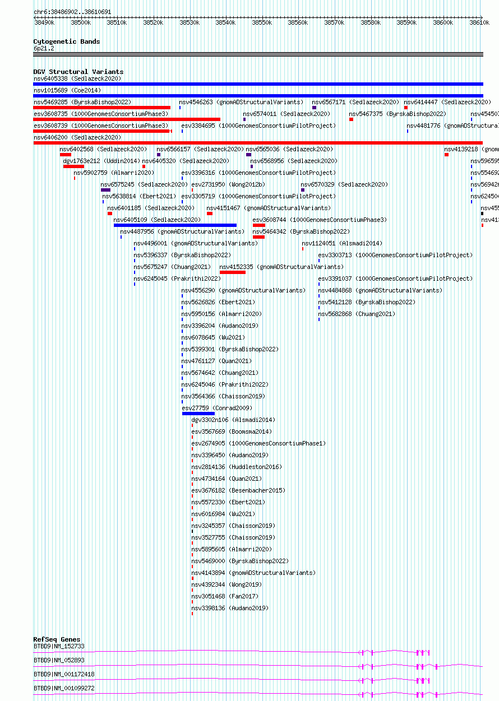This screenshot has width=499, height=701.
Task: Open esv3384695 (1000GenomesConsortiumPilotProject) label
Action: pyautogui.click(x=258, y=126)
